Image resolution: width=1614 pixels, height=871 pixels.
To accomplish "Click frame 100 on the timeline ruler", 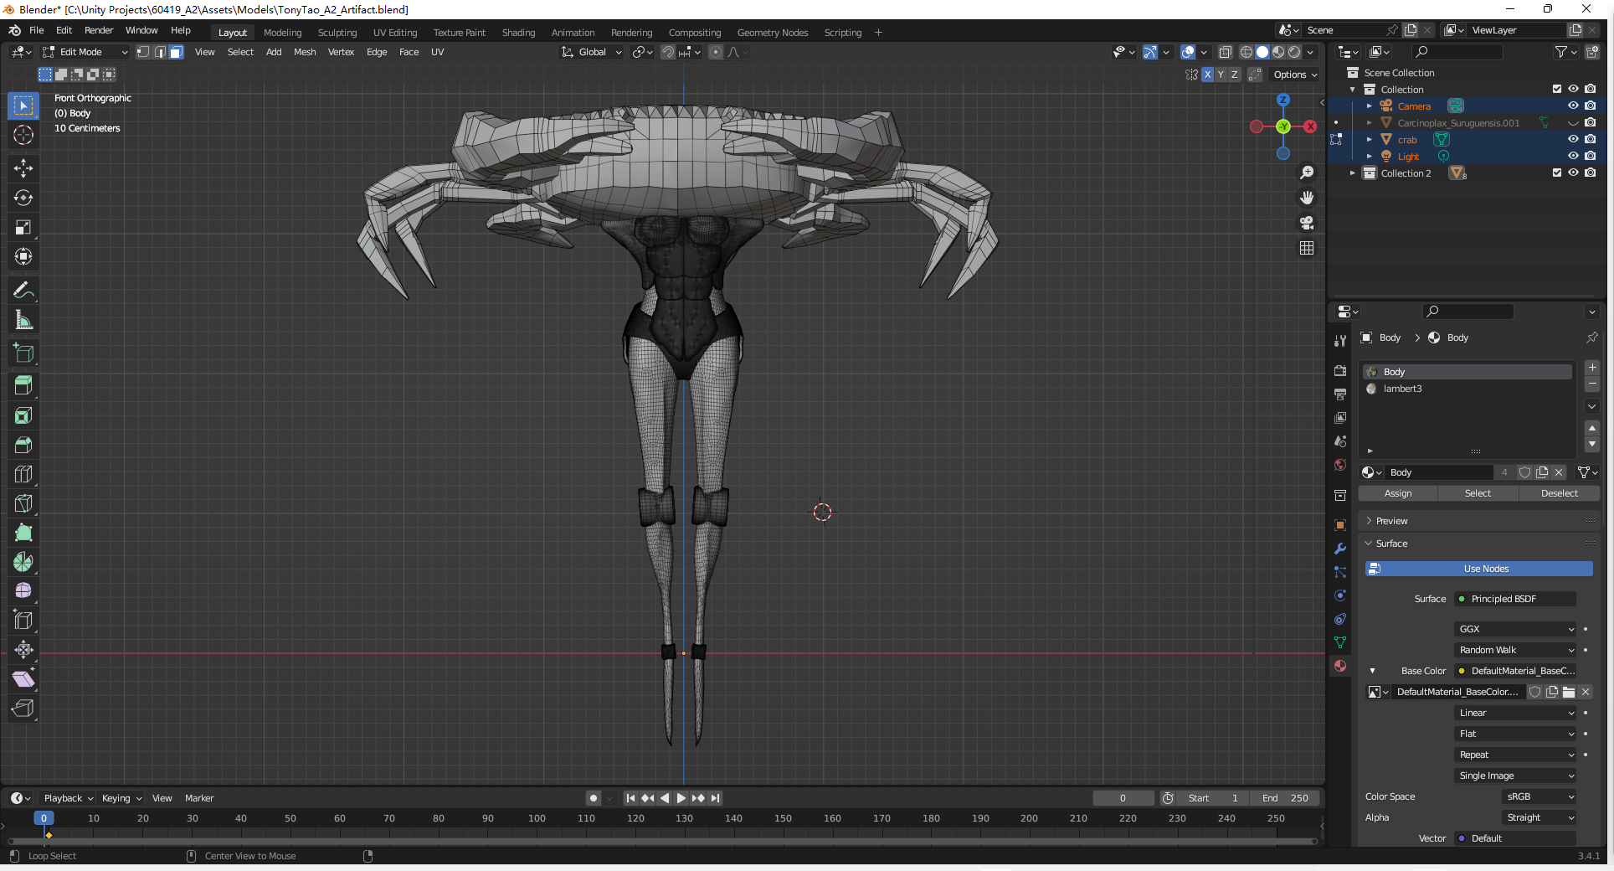I will [x=537, y=818].
